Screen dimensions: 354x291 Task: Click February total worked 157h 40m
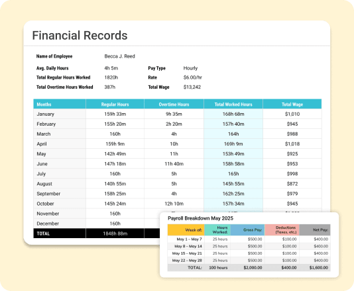pyautogui.click(x=233, y=124)
